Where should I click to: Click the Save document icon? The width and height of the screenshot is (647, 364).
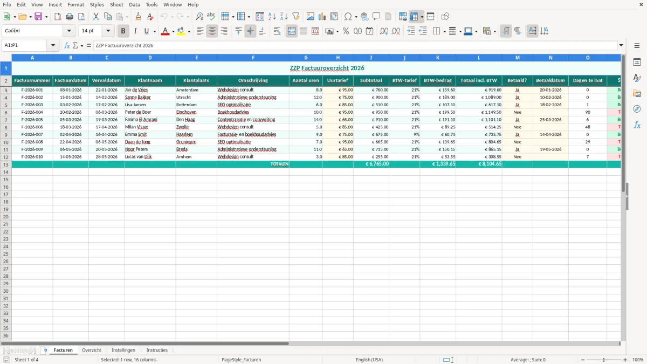(x=38, y=17)
